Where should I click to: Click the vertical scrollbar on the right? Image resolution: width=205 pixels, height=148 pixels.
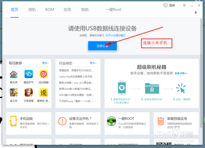click(x=201, y=73)
